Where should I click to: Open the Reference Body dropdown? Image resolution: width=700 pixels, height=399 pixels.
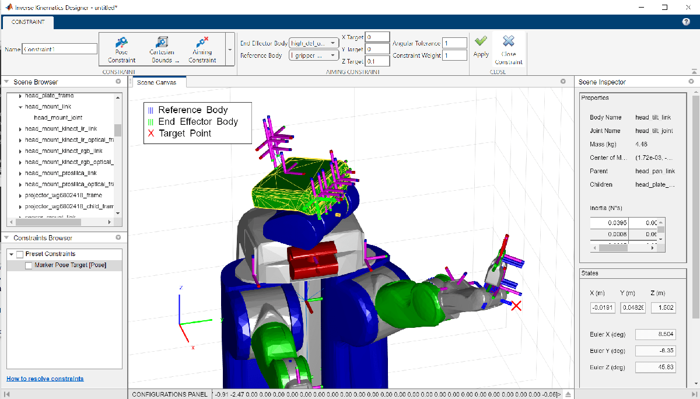[314, 55]
